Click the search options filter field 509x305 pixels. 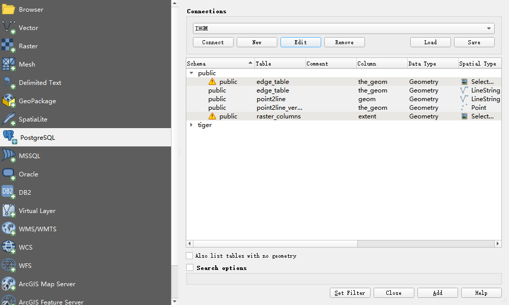coord(344,279)
